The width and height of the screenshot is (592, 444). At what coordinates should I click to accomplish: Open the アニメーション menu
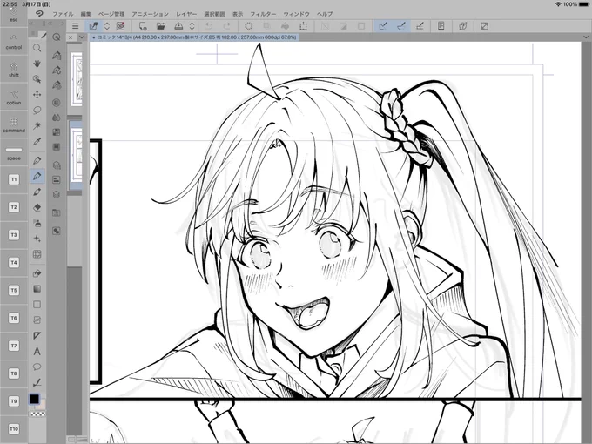point(150,14)
